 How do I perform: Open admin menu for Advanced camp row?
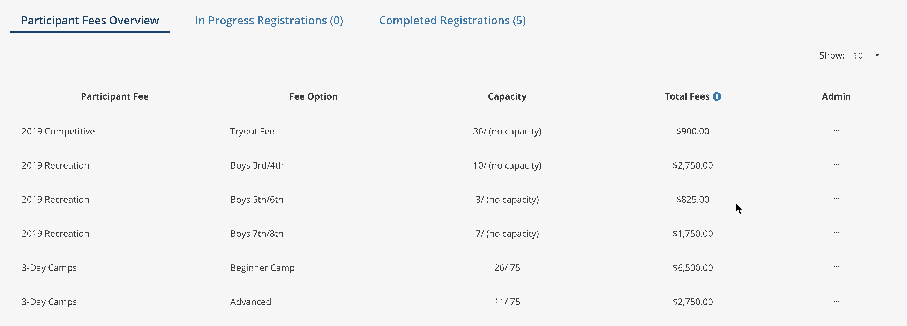coord(837,301)
